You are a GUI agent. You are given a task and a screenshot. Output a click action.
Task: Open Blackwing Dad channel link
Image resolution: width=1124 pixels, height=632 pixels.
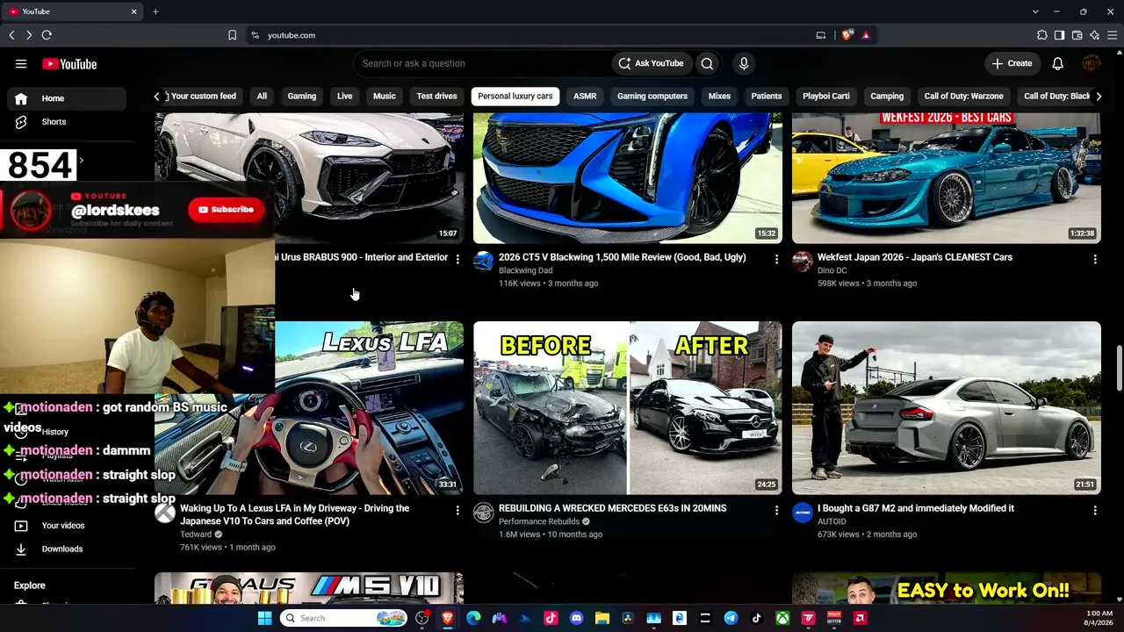tap(525, 270)
